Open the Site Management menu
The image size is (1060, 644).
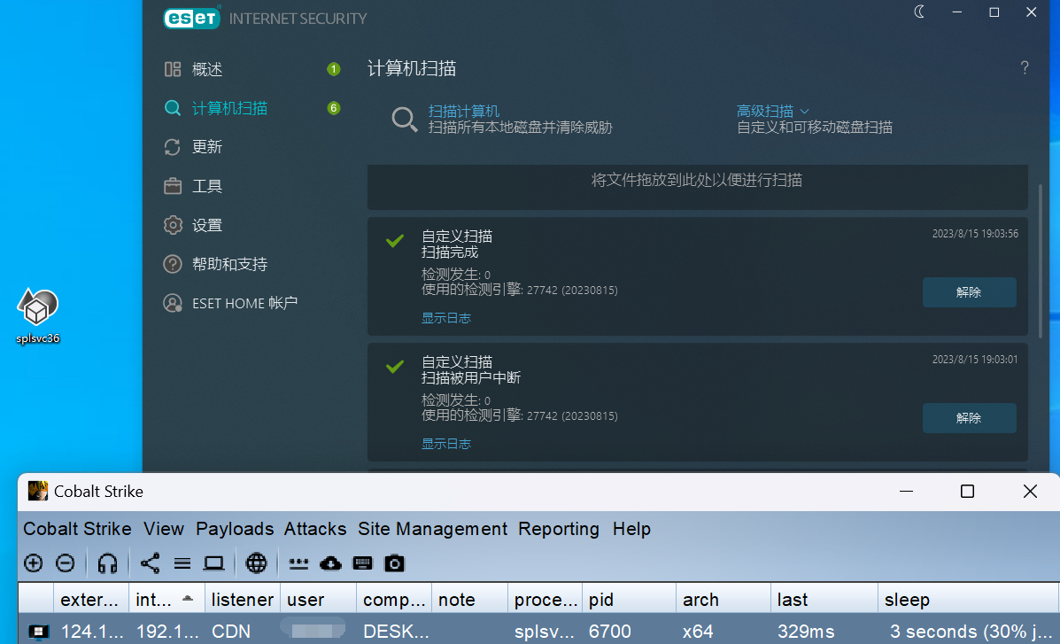[433, 528]
